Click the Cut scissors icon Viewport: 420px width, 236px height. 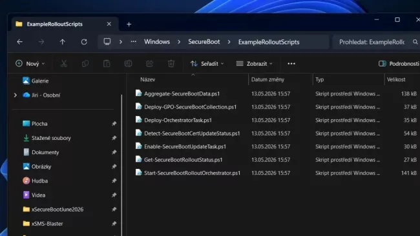[x=64, y=64]
